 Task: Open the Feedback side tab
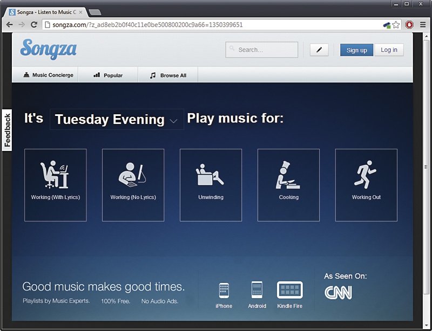click(x=7, y=130)
